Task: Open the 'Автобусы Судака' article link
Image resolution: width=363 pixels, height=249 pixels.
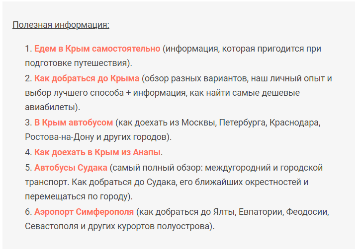Action: 71,168
